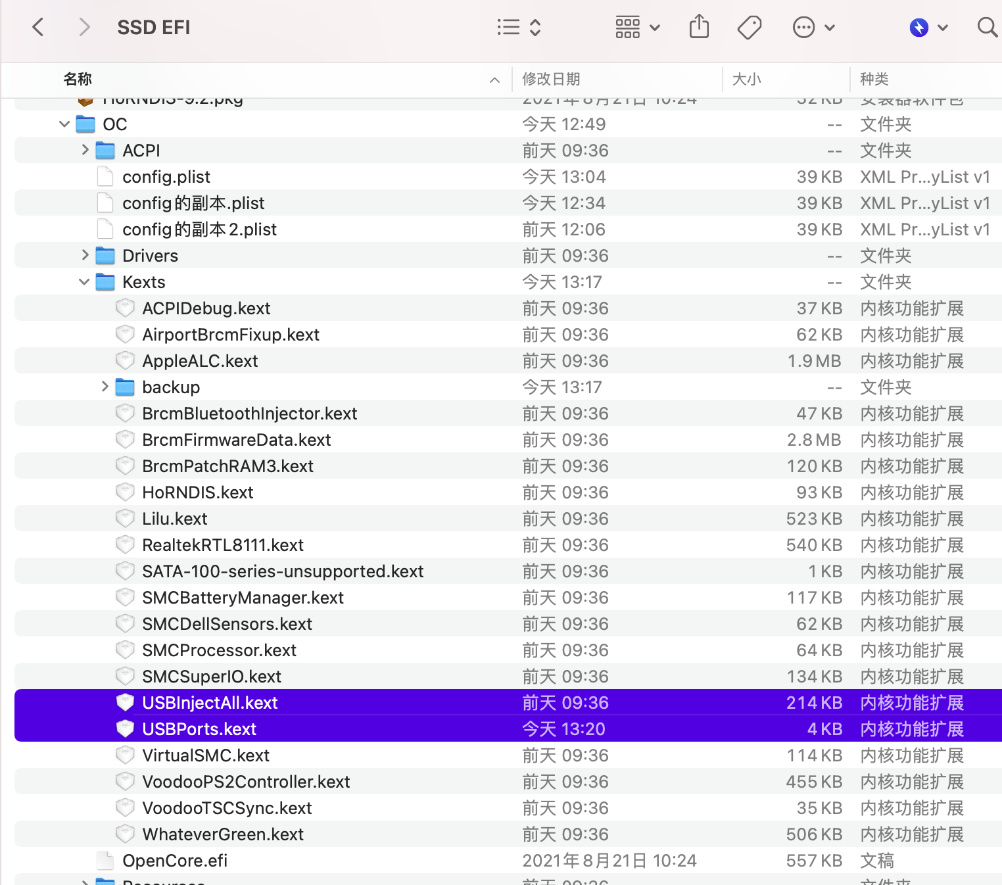Click the WhateverGreen.kext shield icon
The image size is (1002, 885).
pyautogui.click(x=125, y=834)
